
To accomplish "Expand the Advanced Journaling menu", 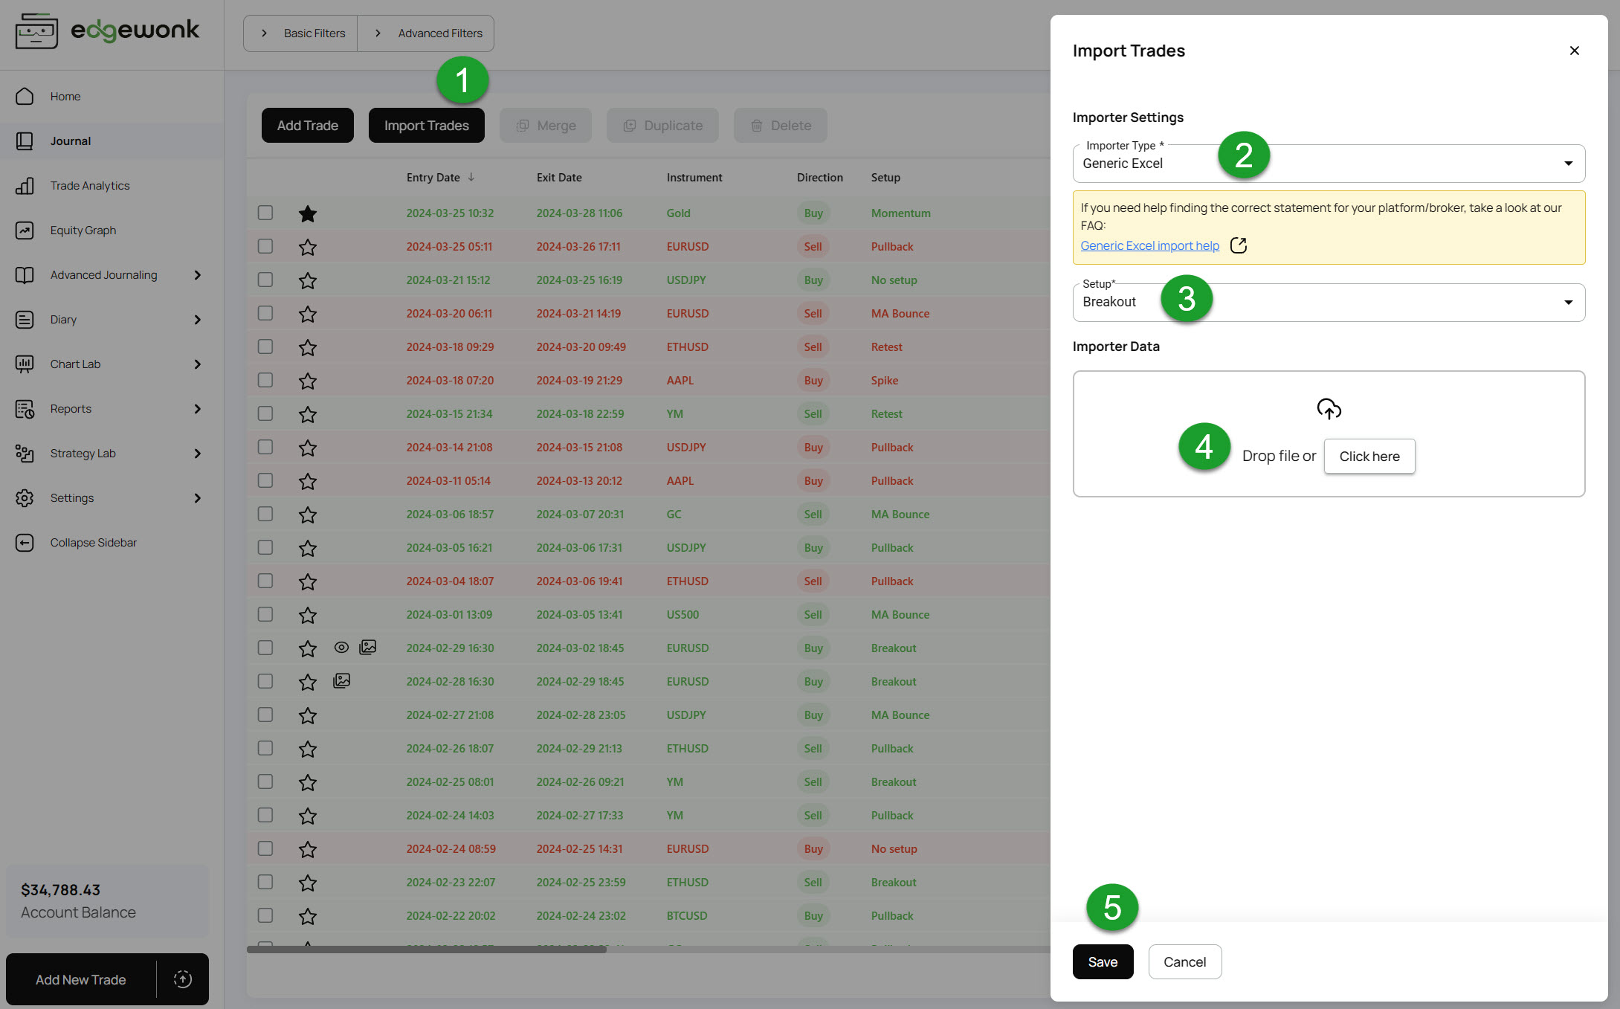I will tap(103, 274).
